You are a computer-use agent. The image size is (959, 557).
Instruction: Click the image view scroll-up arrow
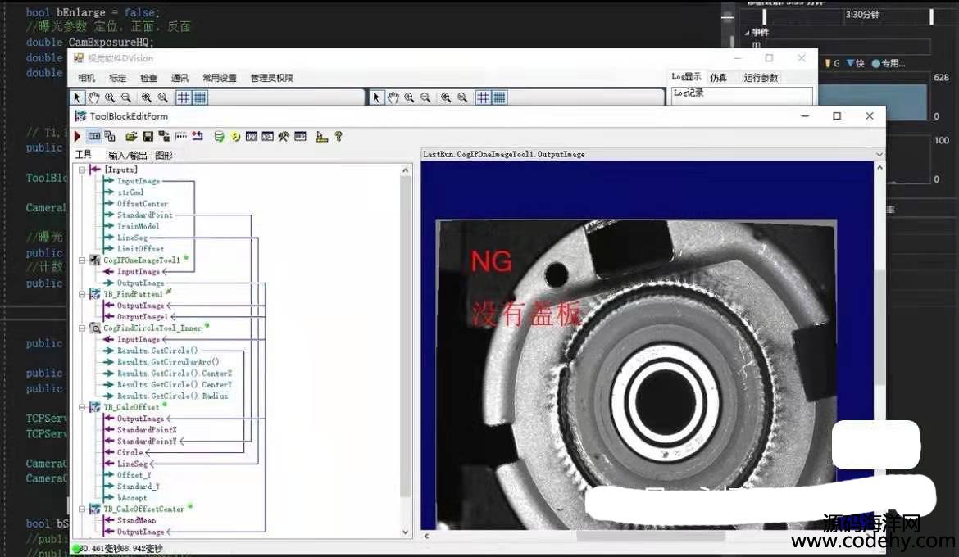pos(879,168)
